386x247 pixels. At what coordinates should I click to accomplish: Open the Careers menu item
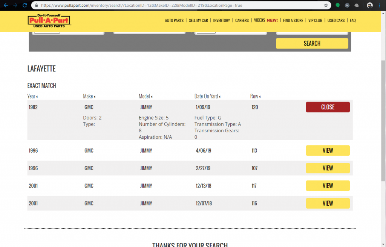click(242, 20)
